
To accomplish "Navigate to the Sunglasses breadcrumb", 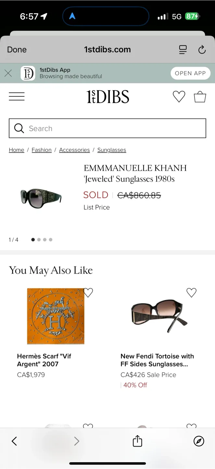I will pyautogui.click(x=112, y=150).
